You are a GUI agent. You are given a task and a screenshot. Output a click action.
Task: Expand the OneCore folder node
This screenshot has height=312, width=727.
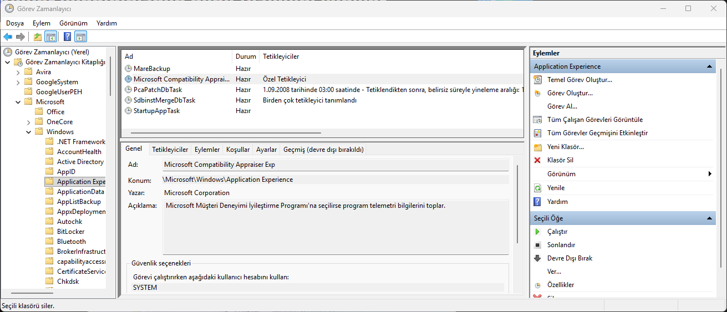tap(29, 122)
